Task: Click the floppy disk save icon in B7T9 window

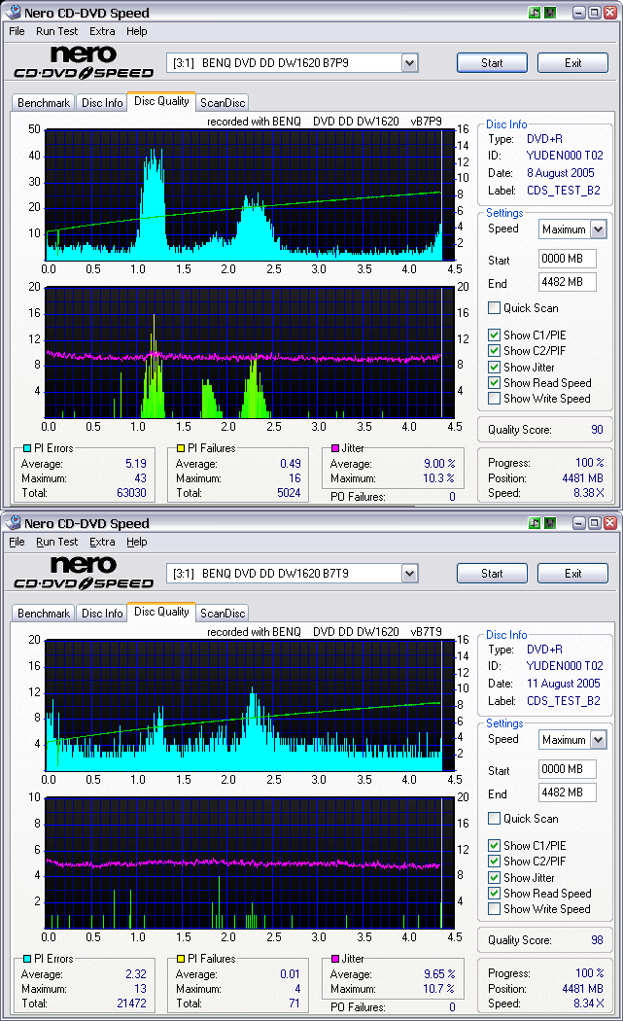Action: tap(550, 523)
